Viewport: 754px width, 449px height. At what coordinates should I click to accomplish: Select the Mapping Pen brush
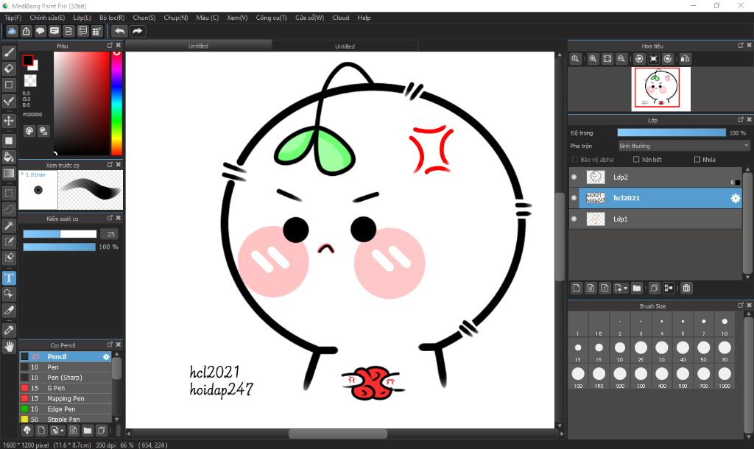(x=66, y=398)
